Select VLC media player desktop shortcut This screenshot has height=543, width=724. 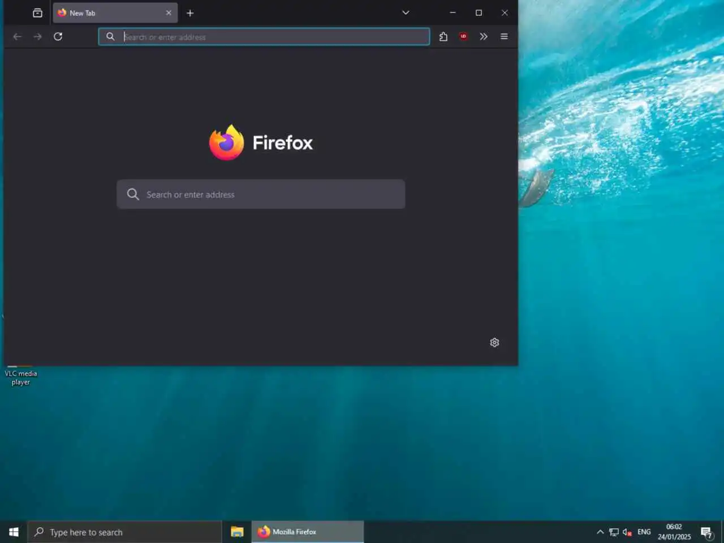coord(21,377)
